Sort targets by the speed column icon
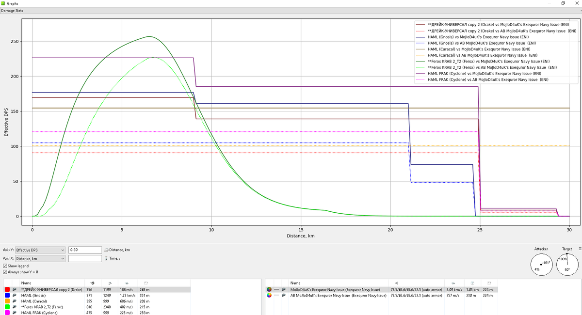This screenshot has width=582, height=315. [453, 283]
